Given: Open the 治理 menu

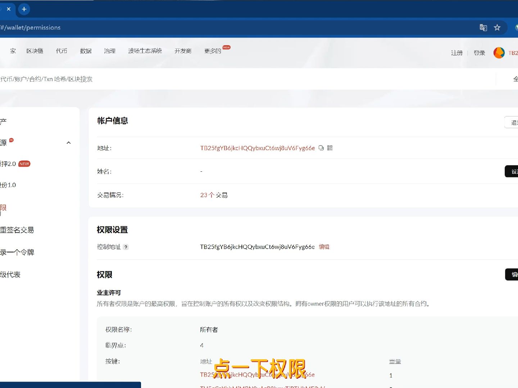Looking at the screenshot, I should coord(110,51).
